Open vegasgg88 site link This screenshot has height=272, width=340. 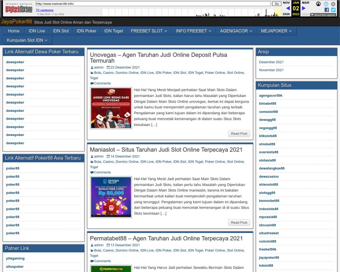click(268, 128)
